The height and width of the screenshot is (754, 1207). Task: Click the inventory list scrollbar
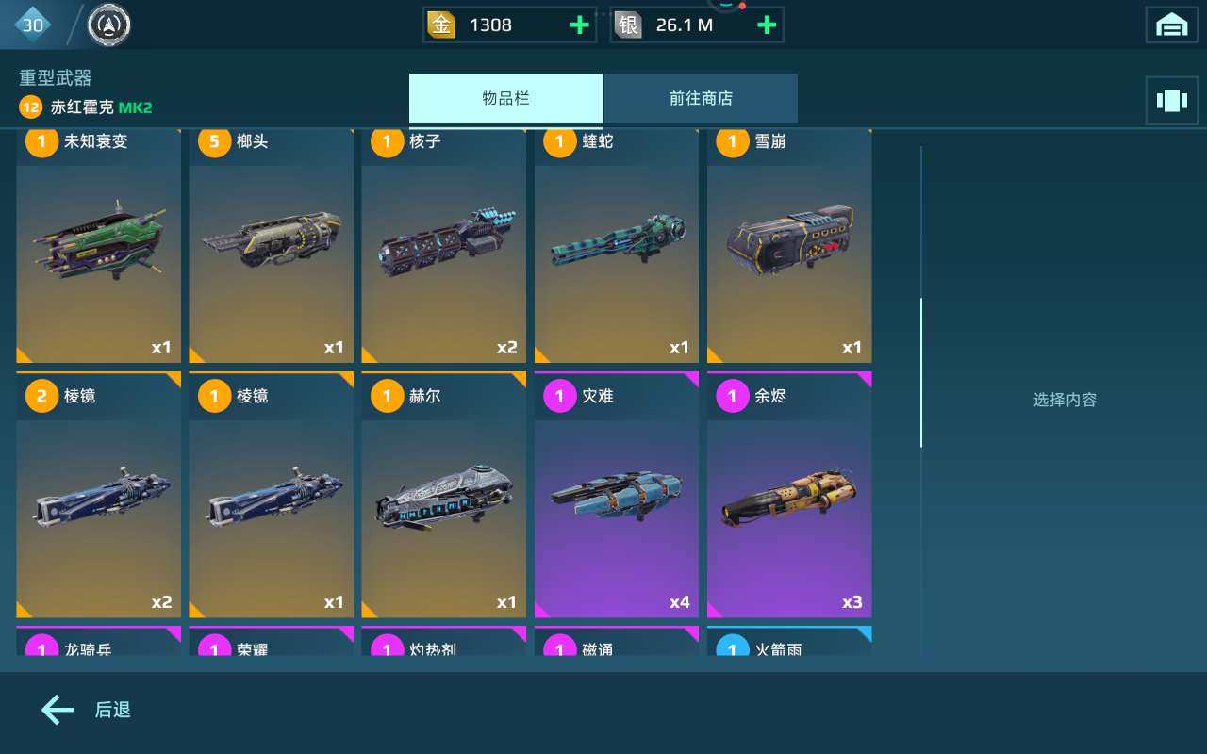pyautogui.click(x=921, y=372)
